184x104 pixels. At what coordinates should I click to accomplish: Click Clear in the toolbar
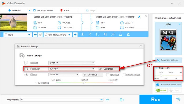click(65, 10)
